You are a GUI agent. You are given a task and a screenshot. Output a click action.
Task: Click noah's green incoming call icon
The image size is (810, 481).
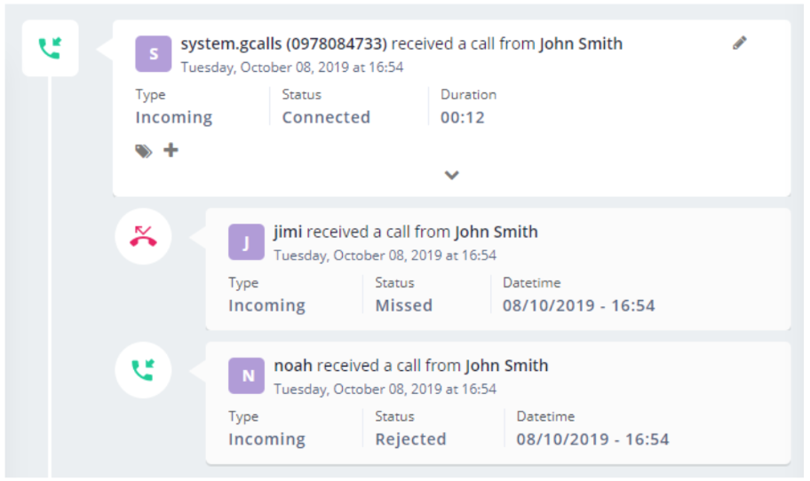143,370
